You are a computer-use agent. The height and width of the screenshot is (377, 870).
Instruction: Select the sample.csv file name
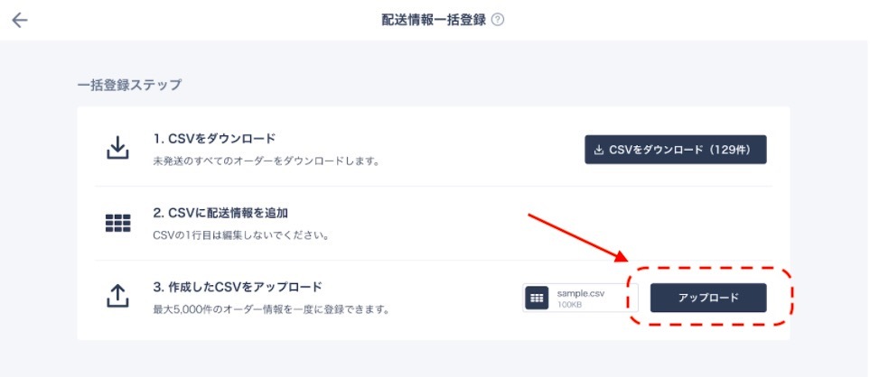581,293
